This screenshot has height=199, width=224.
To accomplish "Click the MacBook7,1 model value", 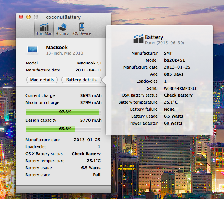I will (90, 63).
